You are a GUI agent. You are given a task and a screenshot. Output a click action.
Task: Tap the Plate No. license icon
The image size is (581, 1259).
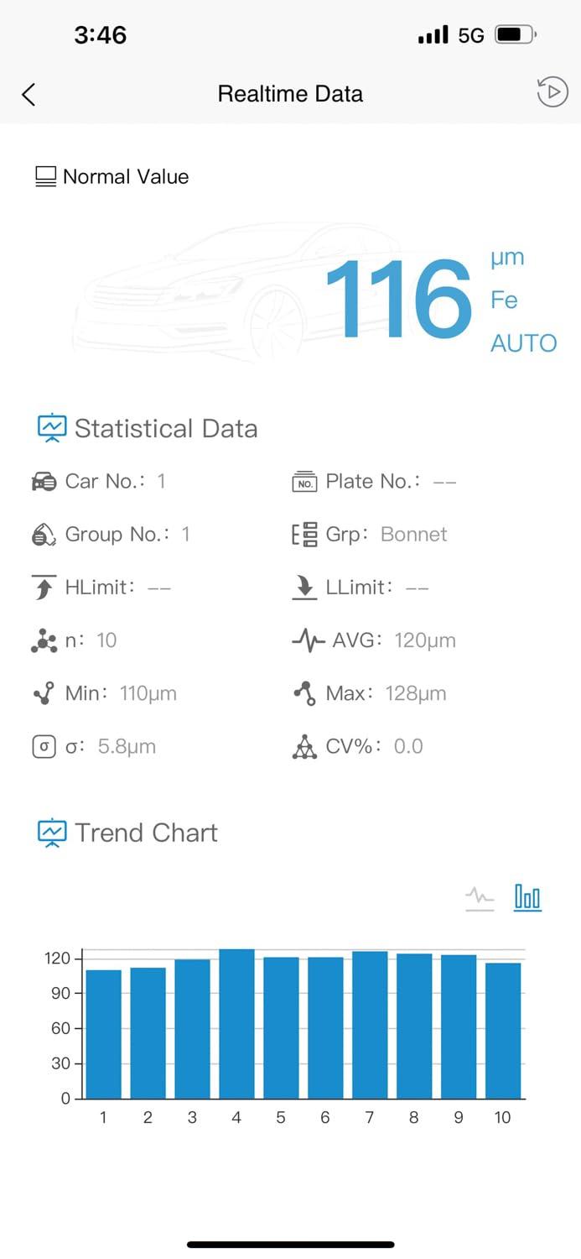pos(304,482)
